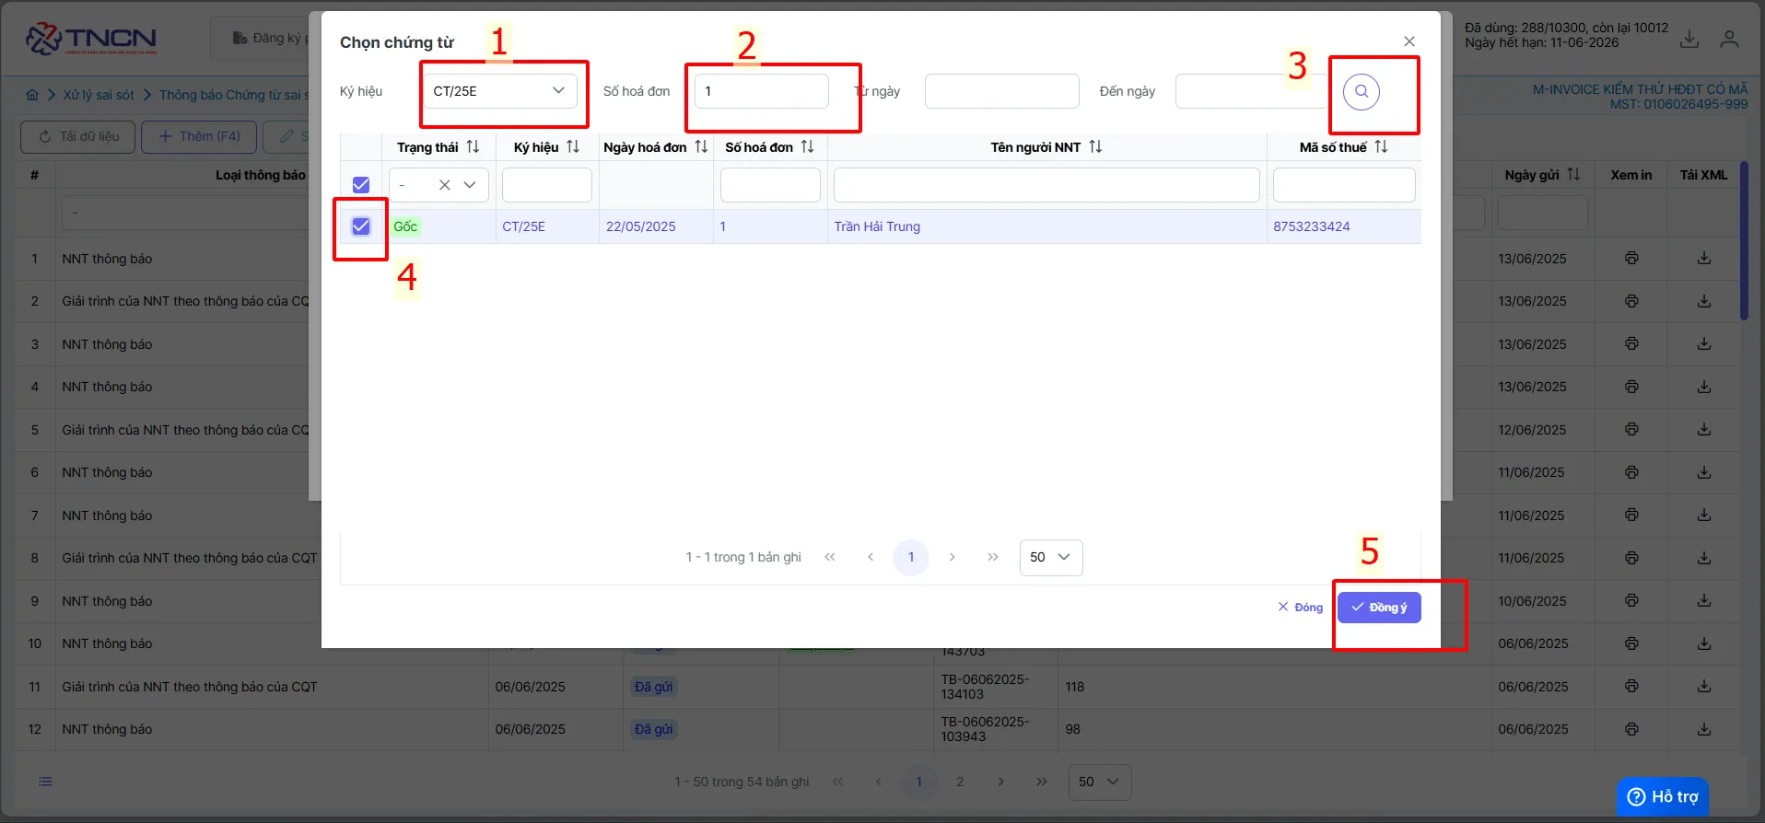
Task: Click the magnifier search icon in dialog
Action: coord(1361,91)
